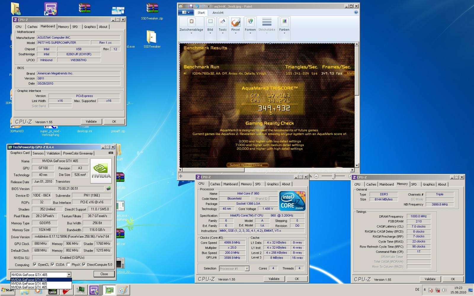
Task: Open the About tab in the Mainboard CPU-Z window
Action: pos(103,27)
